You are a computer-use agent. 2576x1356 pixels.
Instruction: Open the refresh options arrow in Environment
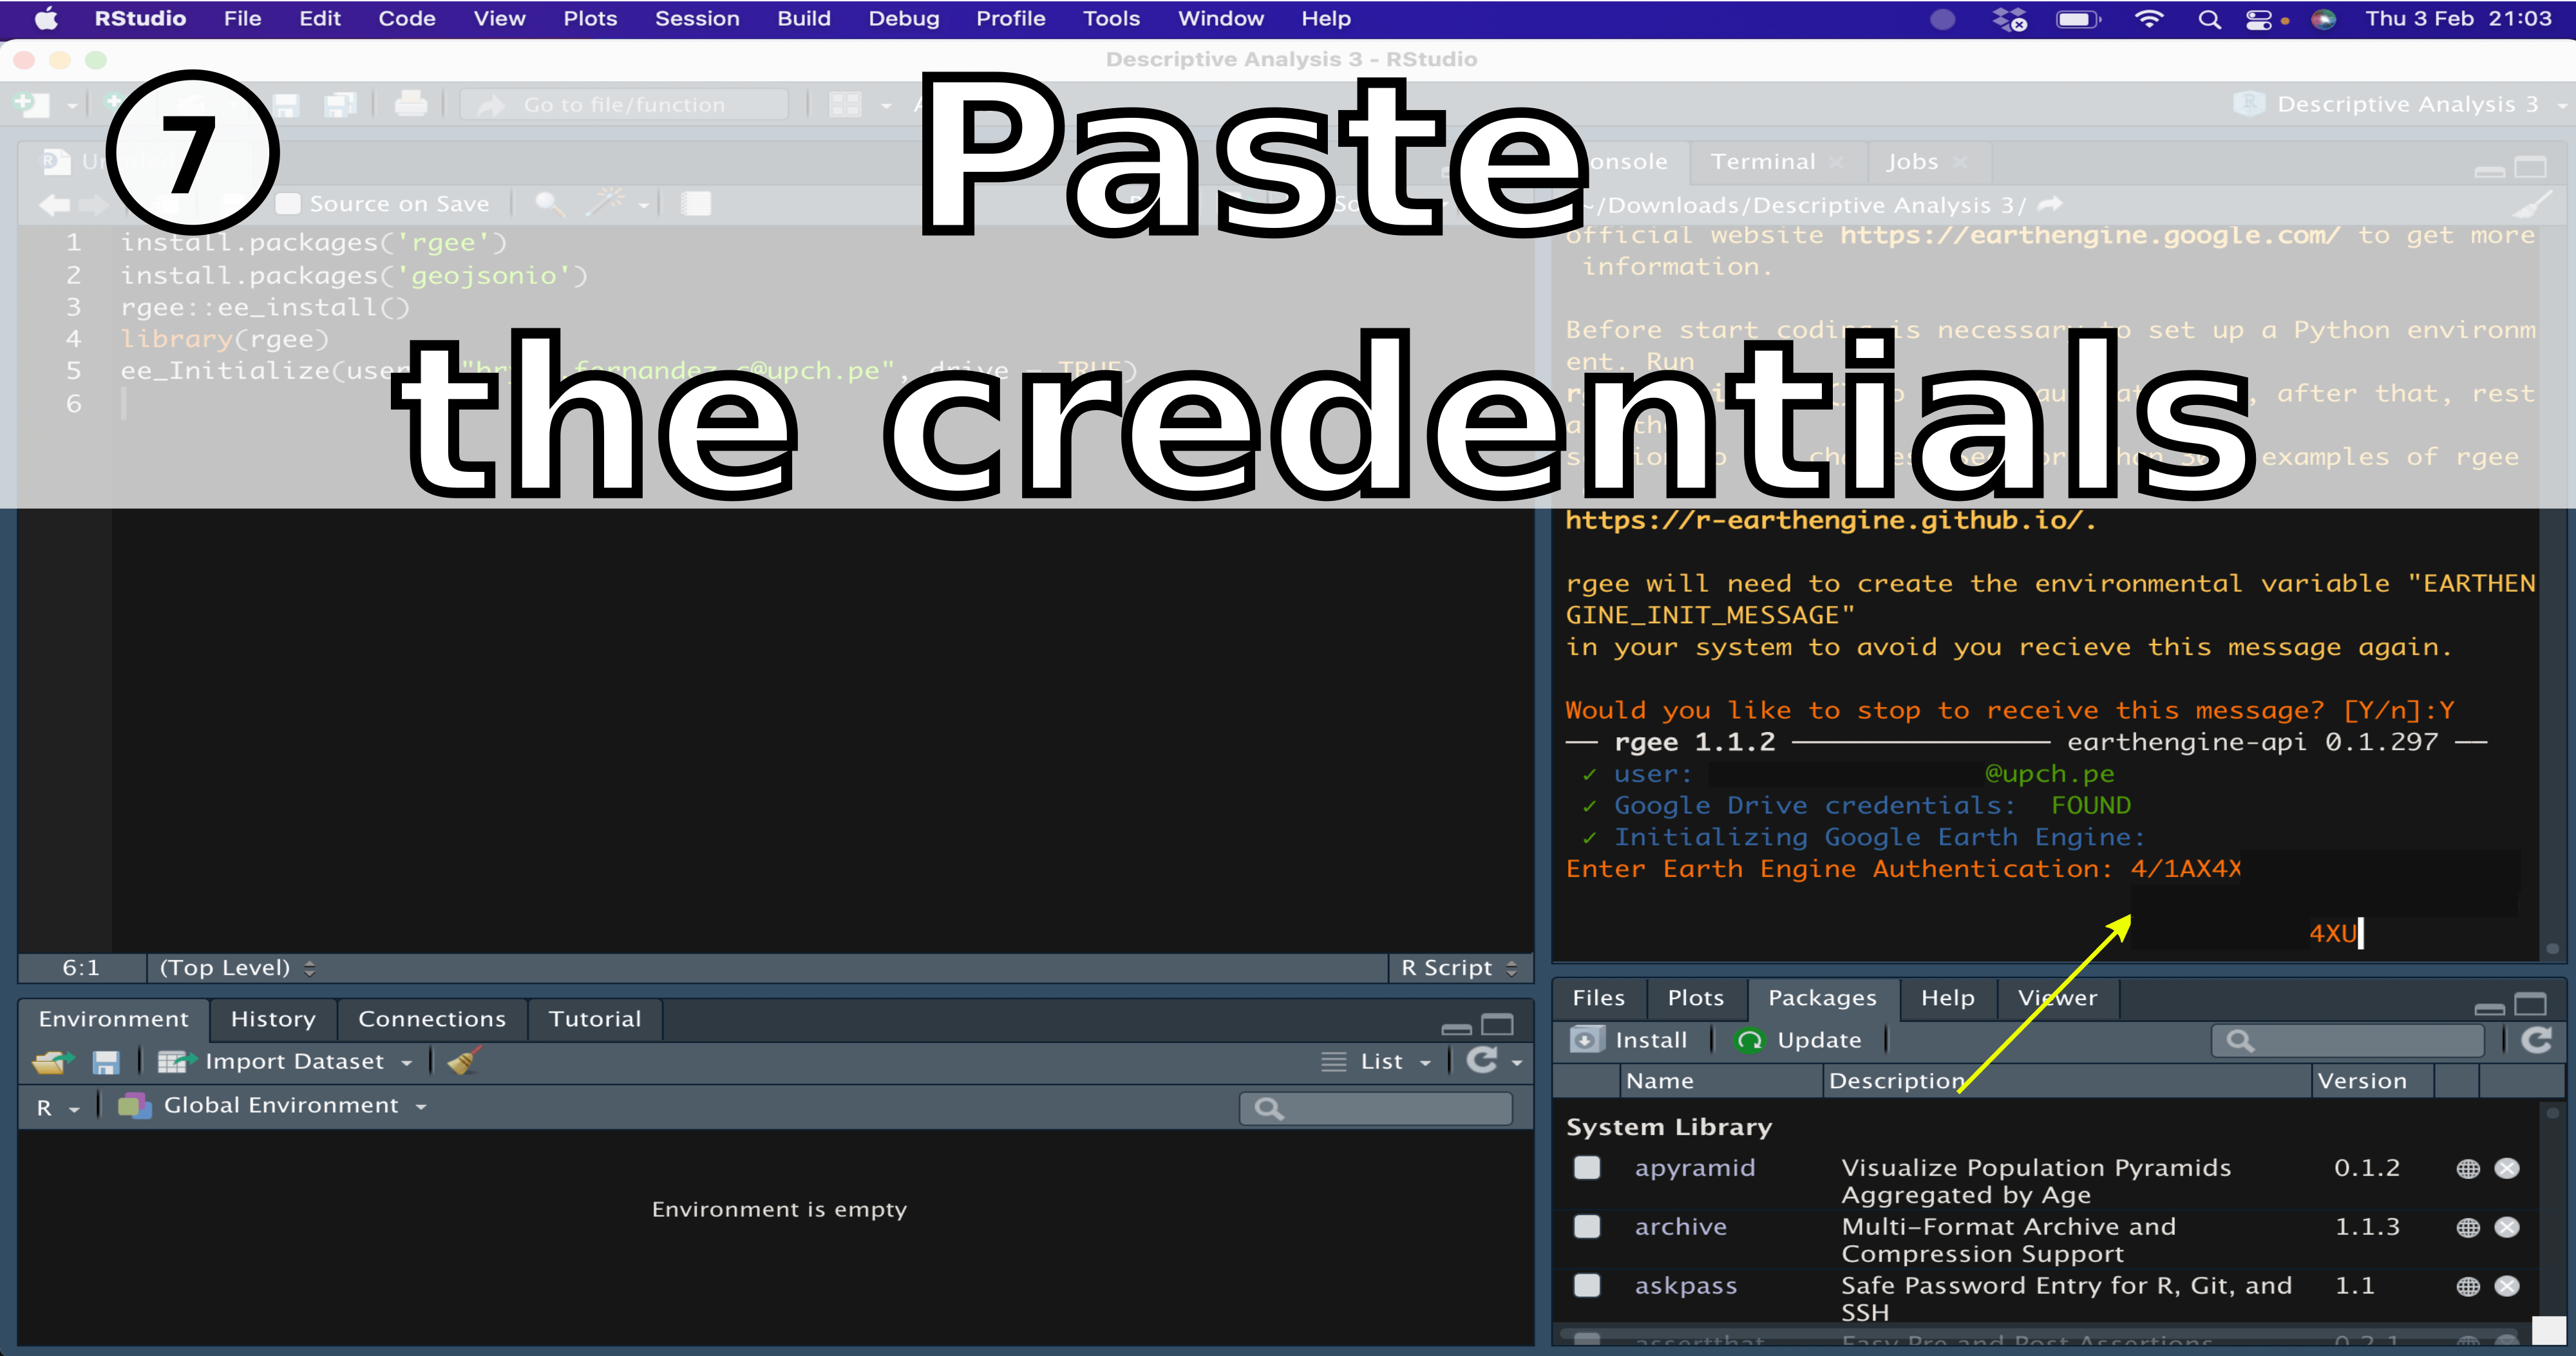click(1518, 1063)
